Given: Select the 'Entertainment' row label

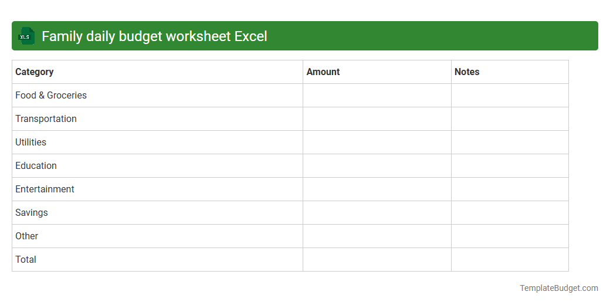Looking at the screenshot, I should coord(45,189).
